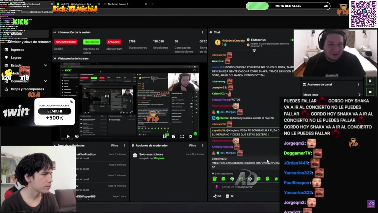Click the ENCENDIDO Ingresos de Socio badge
This screenshot has height=213, width=378.
pyautogui.click(x=92, y=42)
